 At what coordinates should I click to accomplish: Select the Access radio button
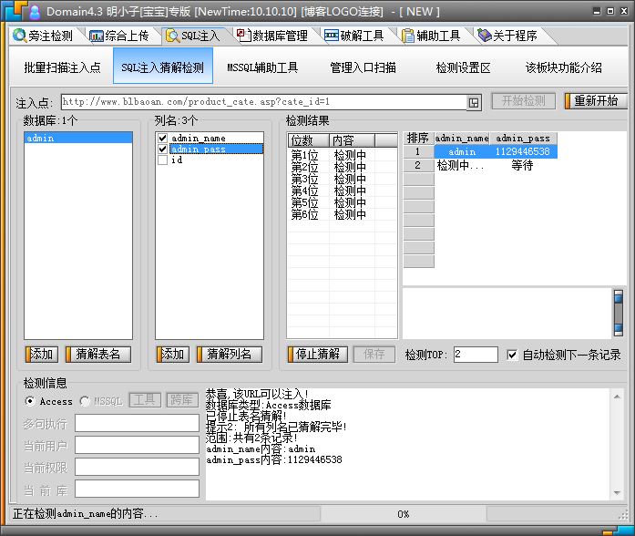tap(29, 401)
